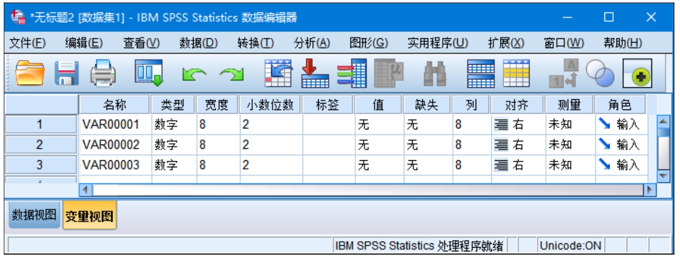The image size is (680, 260).
Task: Open the 测量 cell 未知 for VAR00001
Action: [x=569, y=125]
